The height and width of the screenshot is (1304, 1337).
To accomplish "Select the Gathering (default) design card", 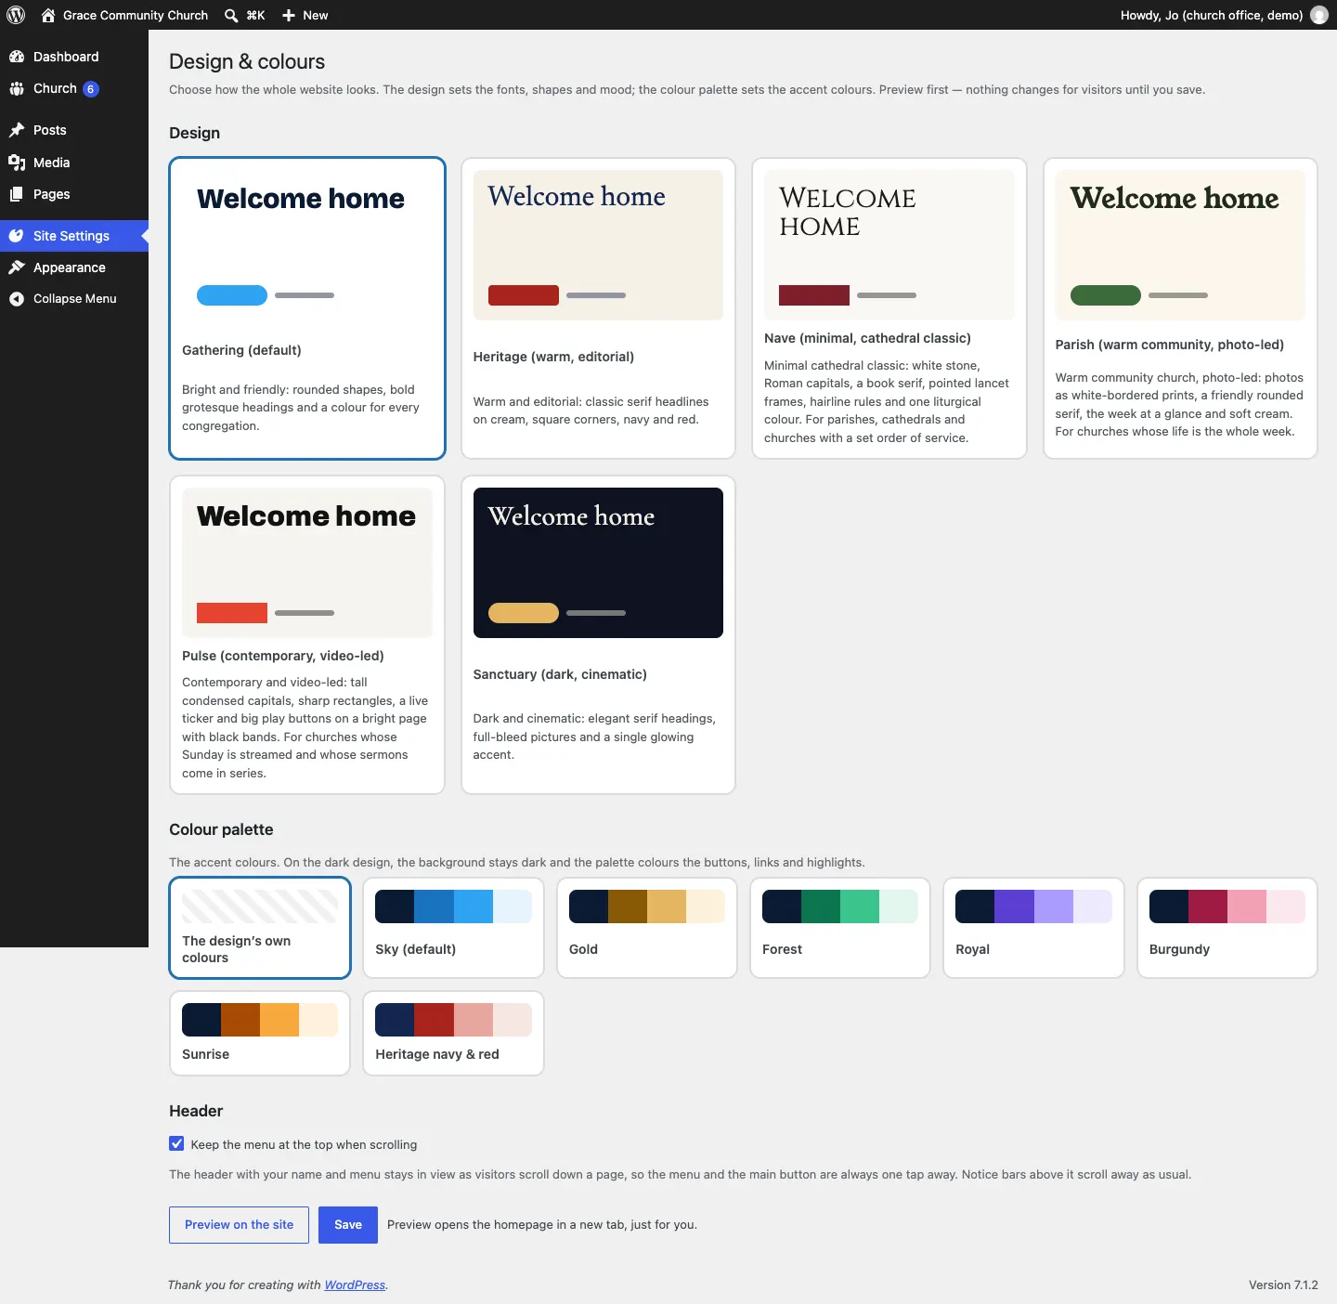I will (x=307, y=308).
